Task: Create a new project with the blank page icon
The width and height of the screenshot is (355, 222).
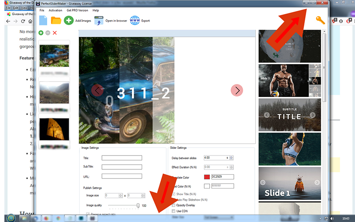Action: pos(43,20)
